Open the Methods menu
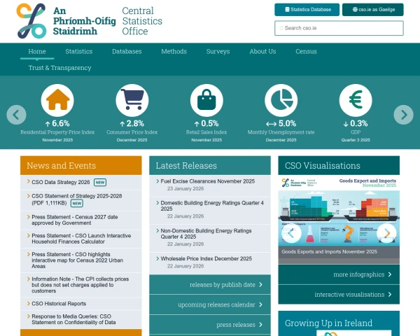 click(x=174, y=51)
